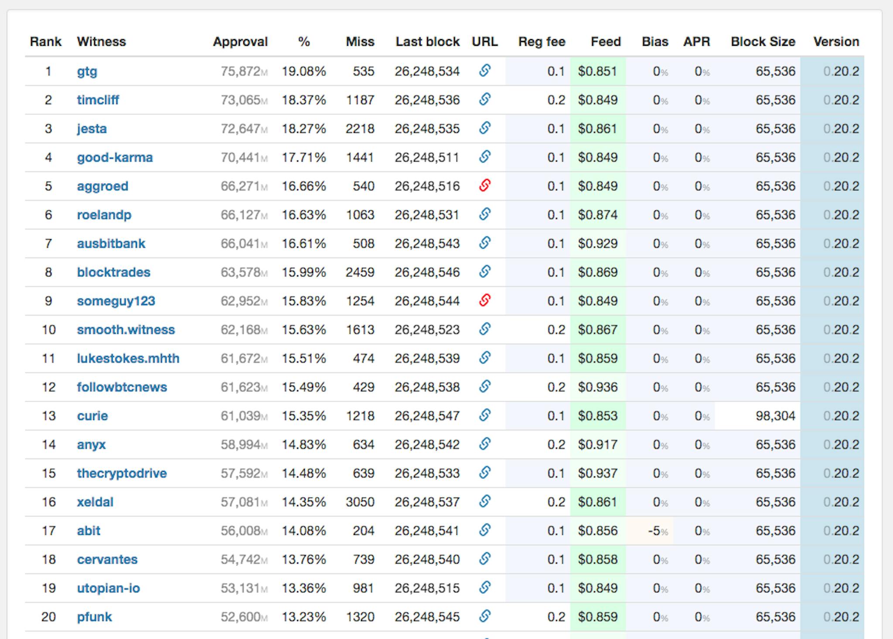The width and height of the screenshot is (893, 639).
Task: Click the URL link icon for gtg
Action: tap(485, 71)
